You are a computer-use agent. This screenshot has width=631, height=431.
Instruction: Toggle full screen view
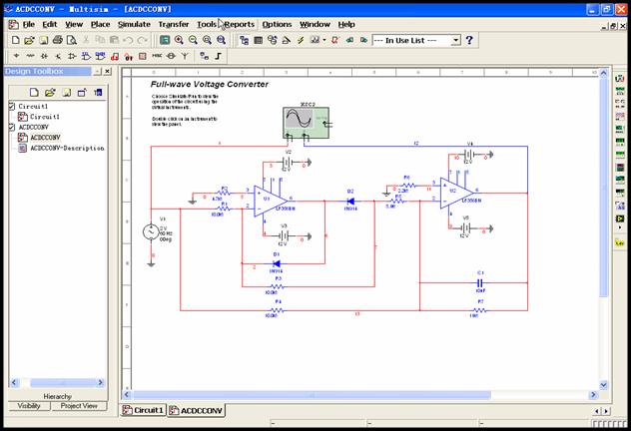165,40
